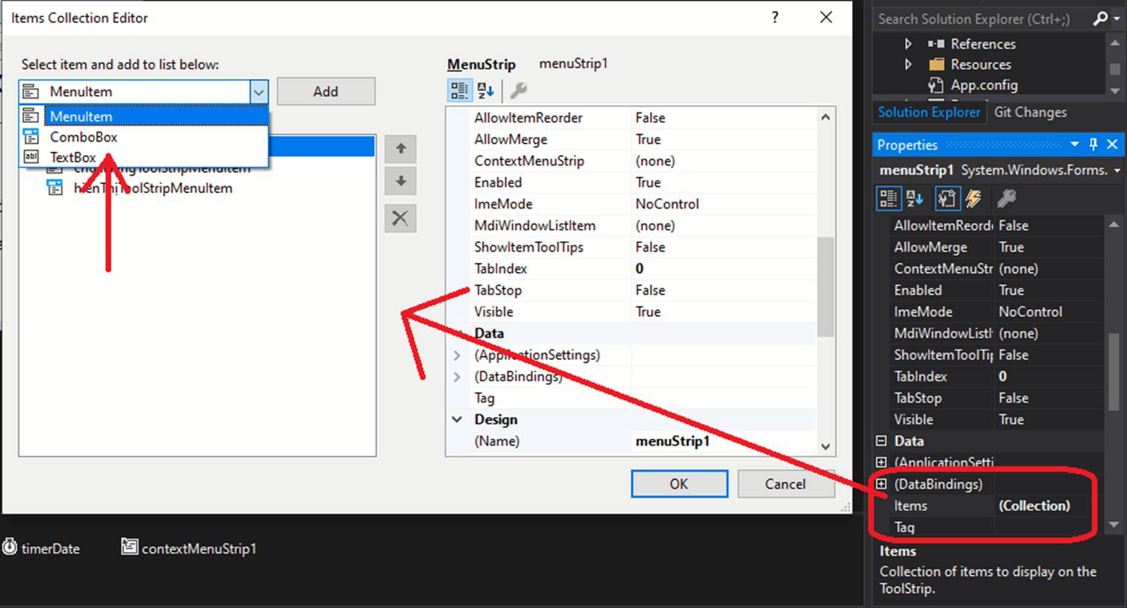
Task: Remove the selected item with the X button
Action: (400, 218)
